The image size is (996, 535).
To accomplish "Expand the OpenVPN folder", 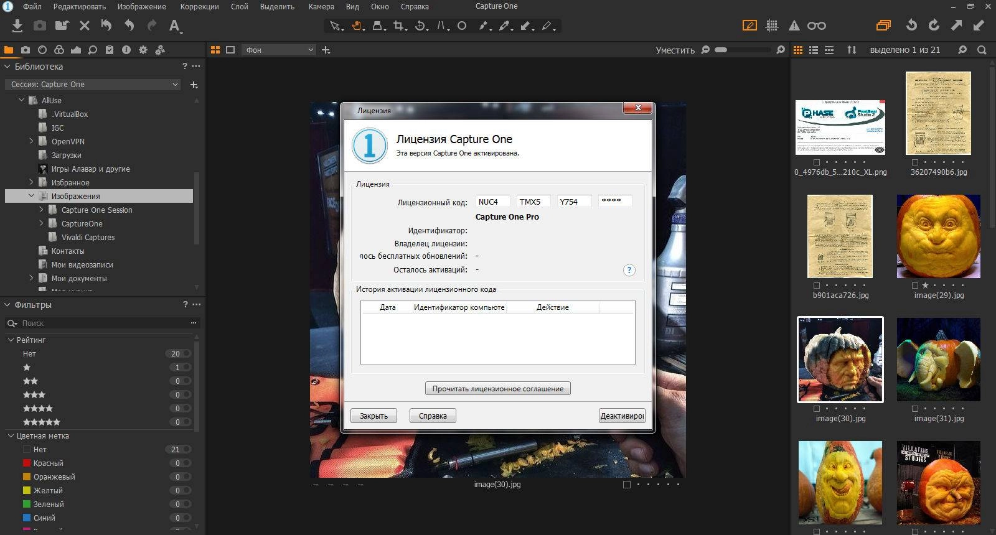I will coord(31,141).
